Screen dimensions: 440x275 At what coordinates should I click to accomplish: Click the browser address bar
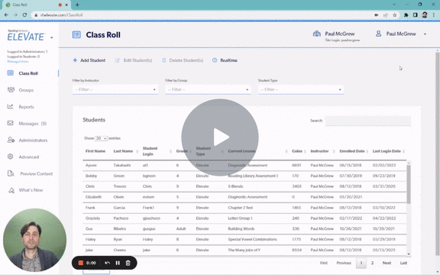pos(202,15)
